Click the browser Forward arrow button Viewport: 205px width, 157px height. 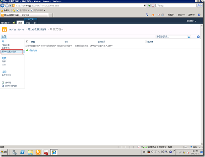click(7, 6)
